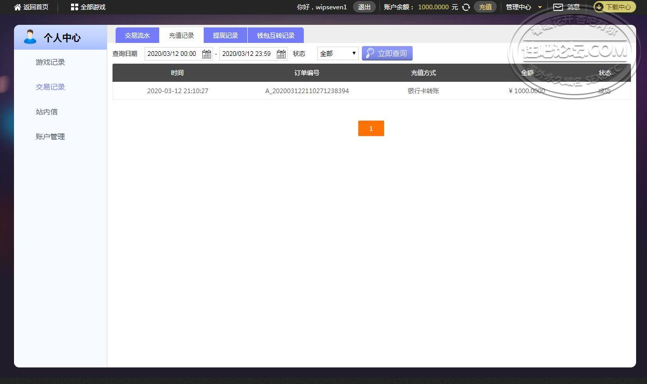Open the 下载中心 button

click(x=614, y=7)
